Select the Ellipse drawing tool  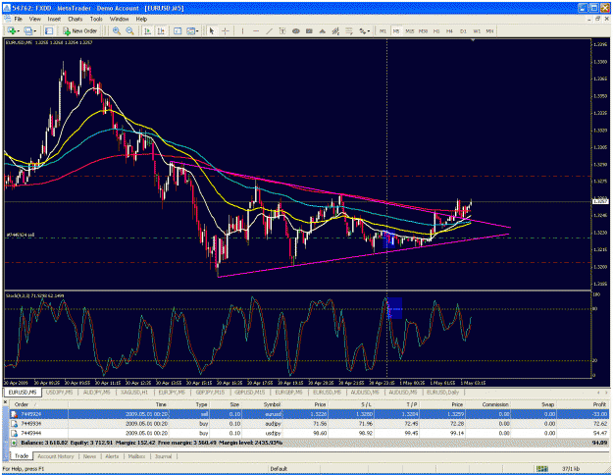[x=296, y=30]
